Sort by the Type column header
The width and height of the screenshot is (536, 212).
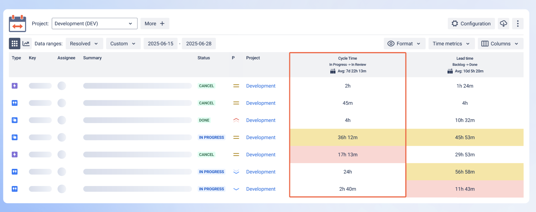point(16,58)
